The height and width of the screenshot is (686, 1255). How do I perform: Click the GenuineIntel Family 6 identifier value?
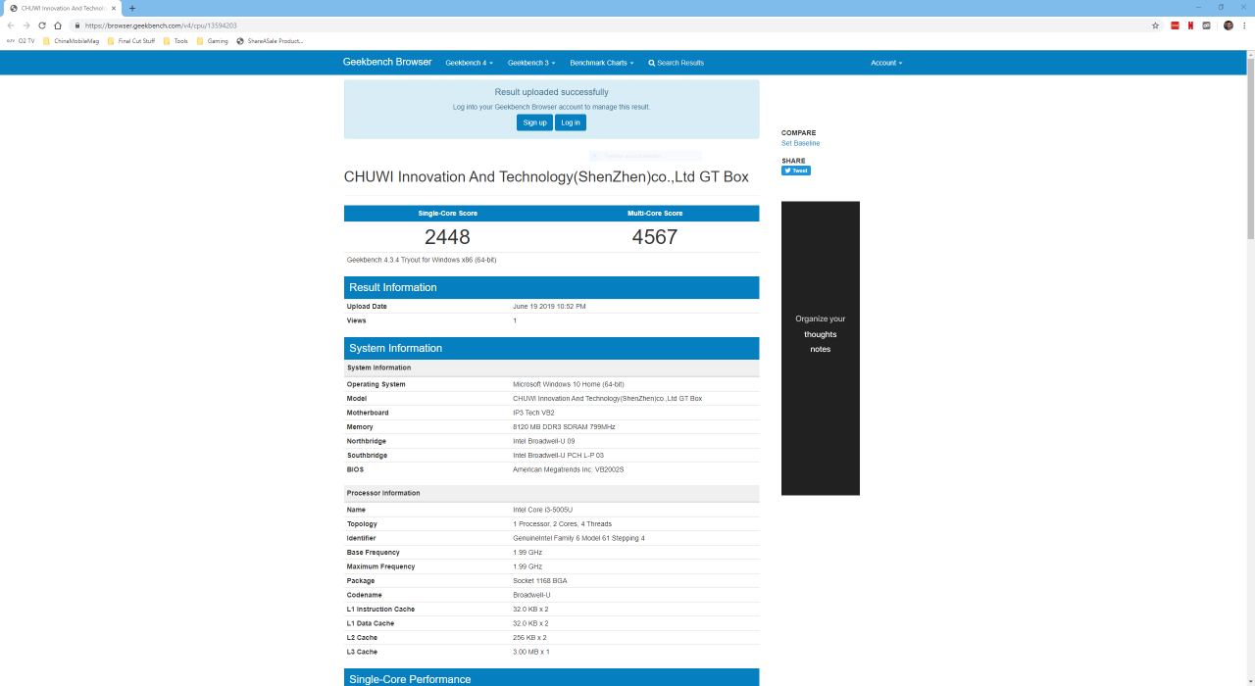coord(578,538)
